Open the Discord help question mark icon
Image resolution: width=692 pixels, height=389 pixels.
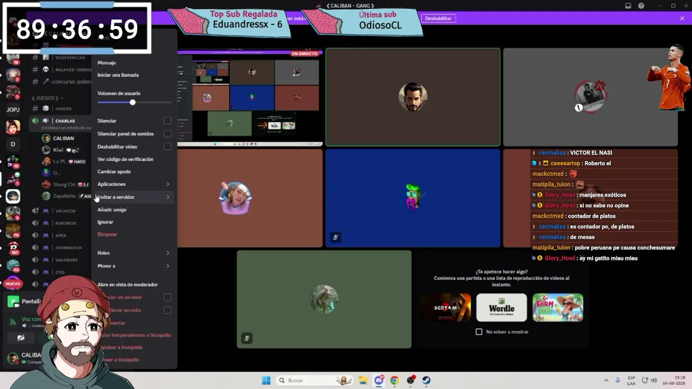point(641,6)
